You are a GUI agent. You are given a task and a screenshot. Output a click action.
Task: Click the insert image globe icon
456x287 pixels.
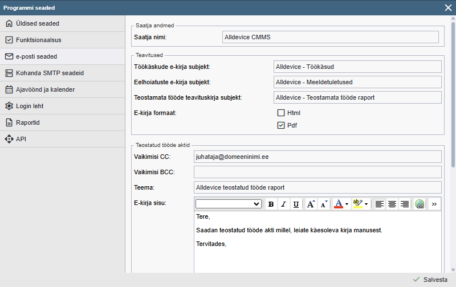coord(420,204)
